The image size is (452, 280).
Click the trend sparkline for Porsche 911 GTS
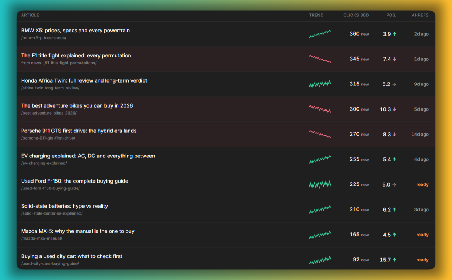(320, 134)
